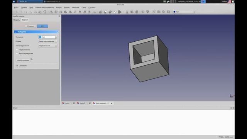Enable the Авто-перекрытия checkbox
Screen dimensions: 247x139
[x=17, y=53]
